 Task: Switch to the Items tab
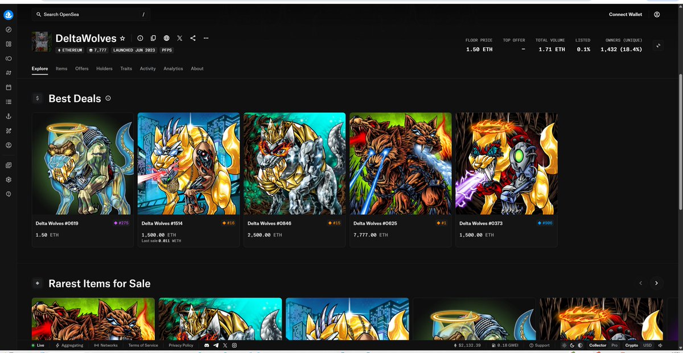click(61, 69)
